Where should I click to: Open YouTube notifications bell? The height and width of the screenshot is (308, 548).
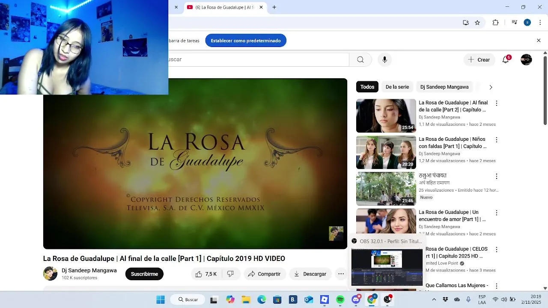tap(506, 59)
